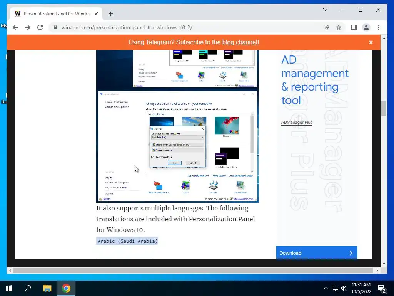Screen dimensions: 394x296
Task: Open the volume control tray icon
Action: pyautogui.click(x=344, y=288)
